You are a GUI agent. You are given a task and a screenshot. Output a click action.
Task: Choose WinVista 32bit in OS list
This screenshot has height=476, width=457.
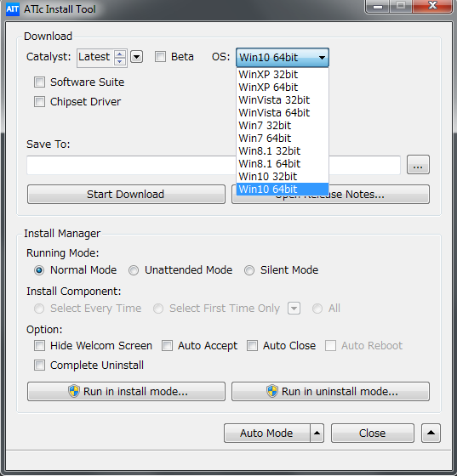283,100
